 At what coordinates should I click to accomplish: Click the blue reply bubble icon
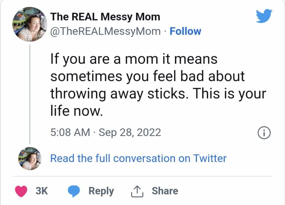tap(74, 191)
